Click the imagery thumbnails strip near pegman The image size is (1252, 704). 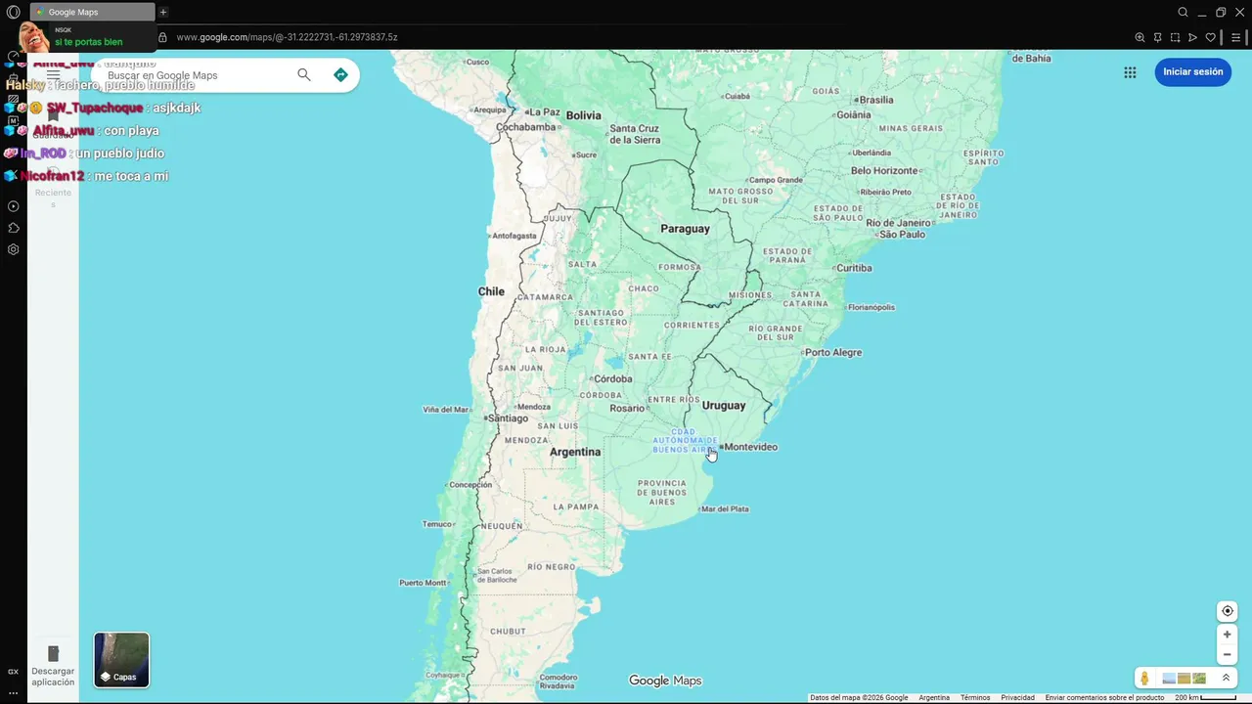coord(1184,679)
